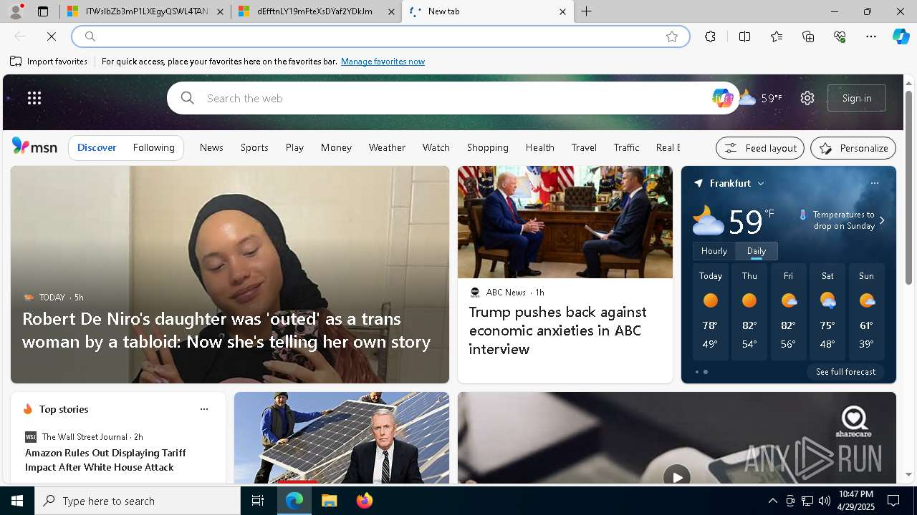Open Top stories more options ellipsis

(204, 409)
